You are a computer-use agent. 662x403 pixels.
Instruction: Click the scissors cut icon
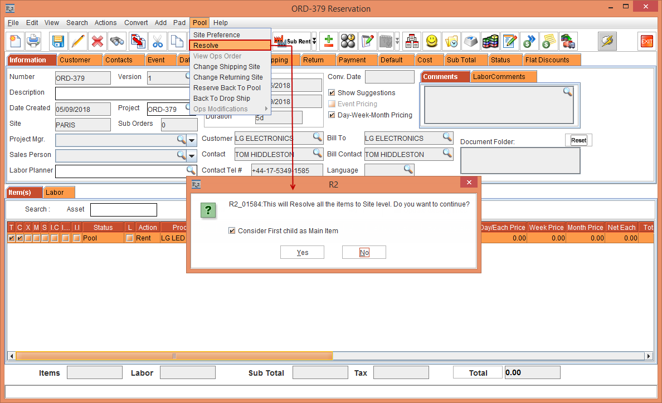pyautogui.click(x=157, y=41)
